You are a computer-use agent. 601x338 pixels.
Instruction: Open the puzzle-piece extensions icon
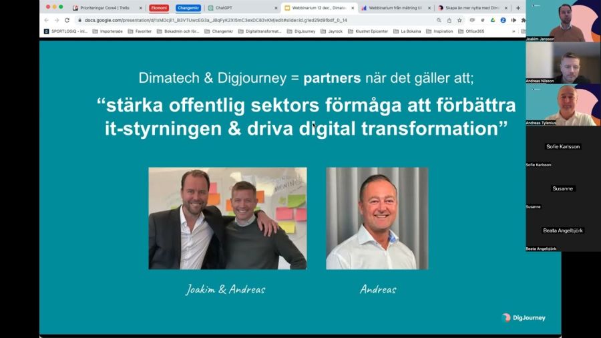tap(523, 20)
